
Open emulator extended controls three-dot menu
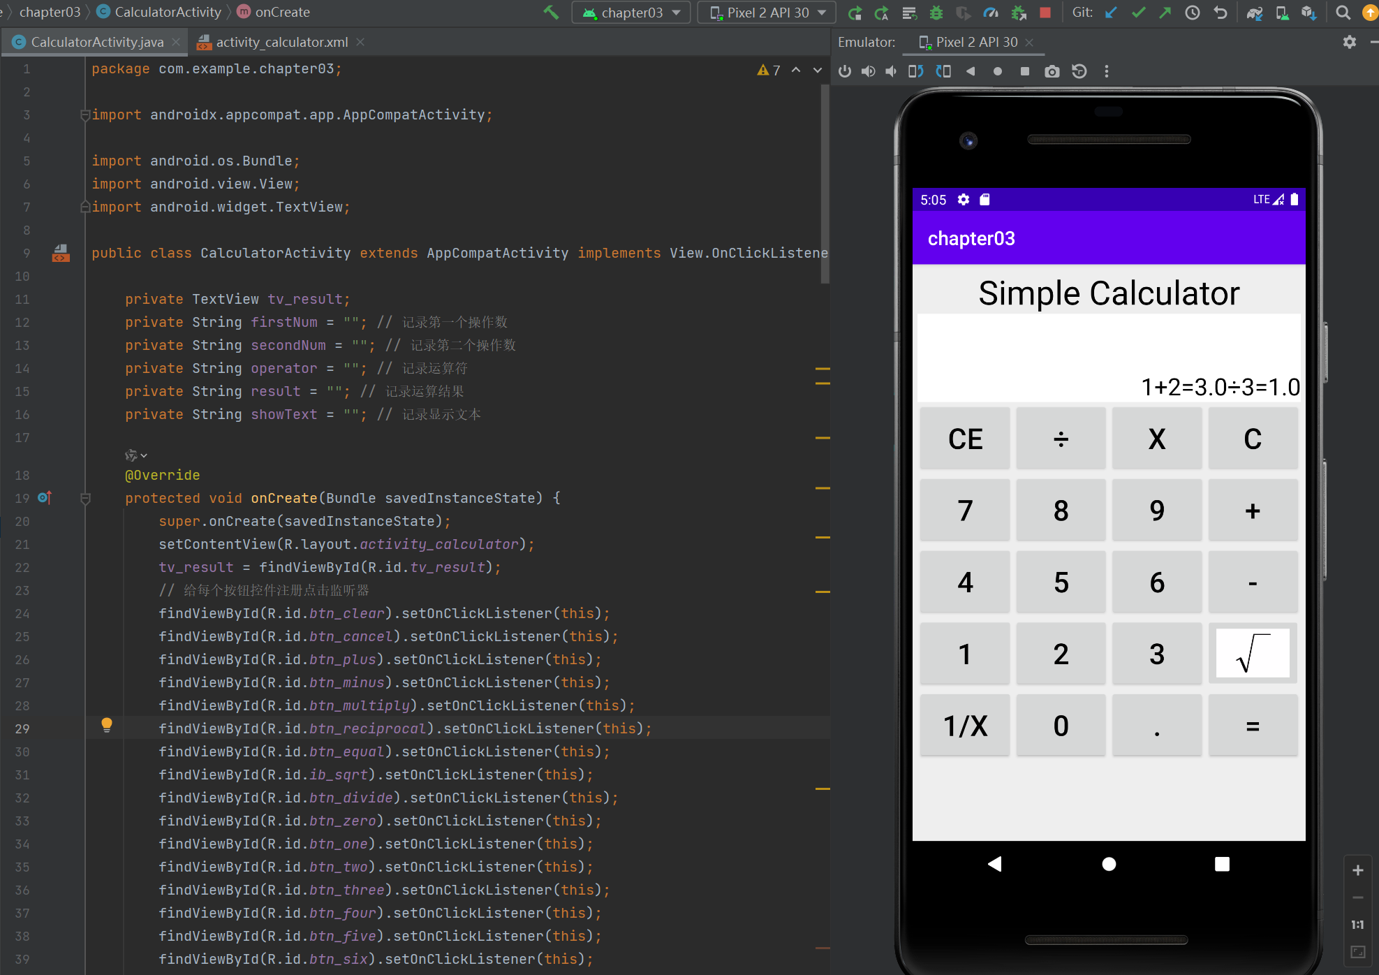coord(1107,71)
